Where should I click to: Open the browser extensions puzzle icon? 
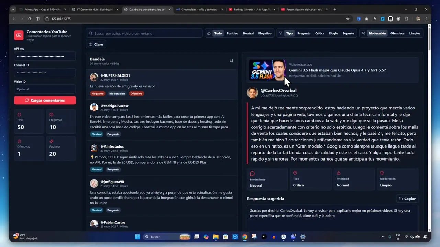(406, 19)
